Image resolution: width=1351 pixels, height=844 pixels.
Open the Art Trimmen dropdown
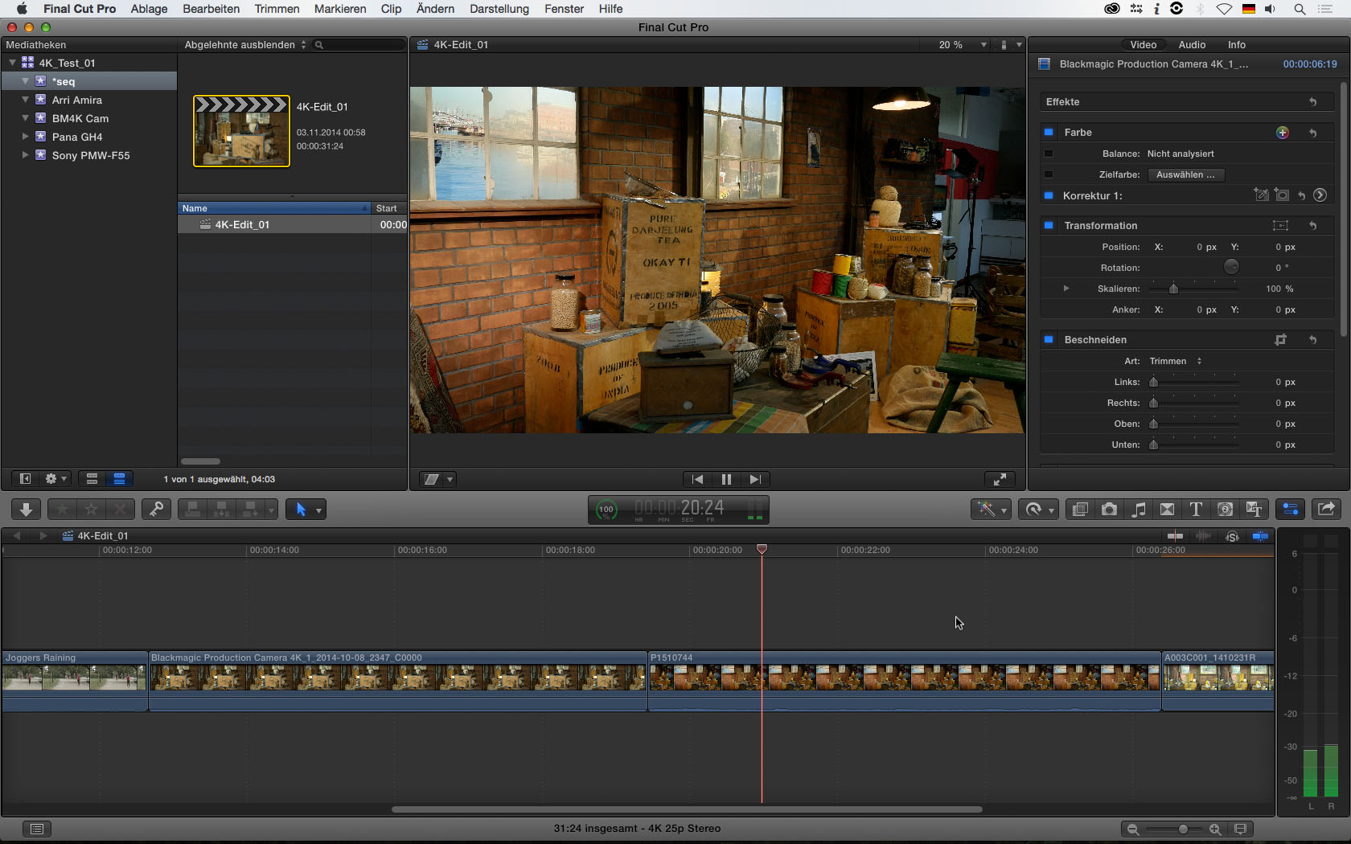click(x=1175, y=361)
